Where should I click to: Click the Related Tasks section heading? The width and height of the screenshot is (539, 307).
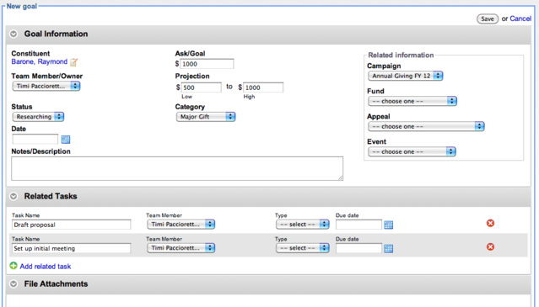pos(51,196)
